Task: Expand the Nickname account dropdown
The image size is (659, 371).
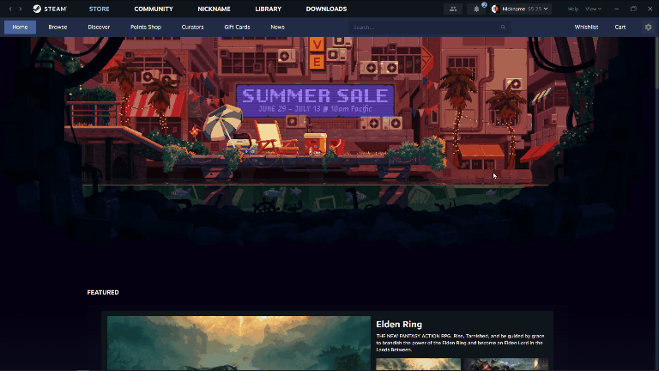Action: tap(521, 9)
